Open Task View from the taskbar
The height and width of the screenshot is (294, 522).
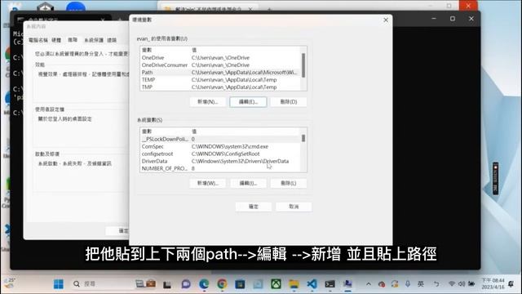click(166, 284)
